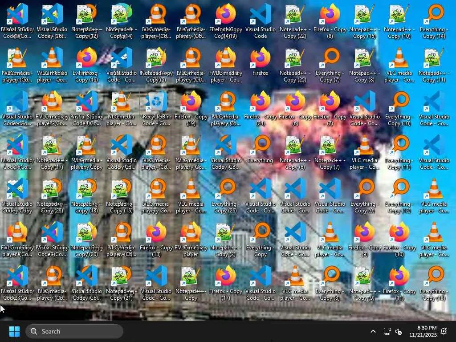Select Notepad++ - Copy (17) icon
The height and width of the screenshot is (342, 456).
coord(52,152)
